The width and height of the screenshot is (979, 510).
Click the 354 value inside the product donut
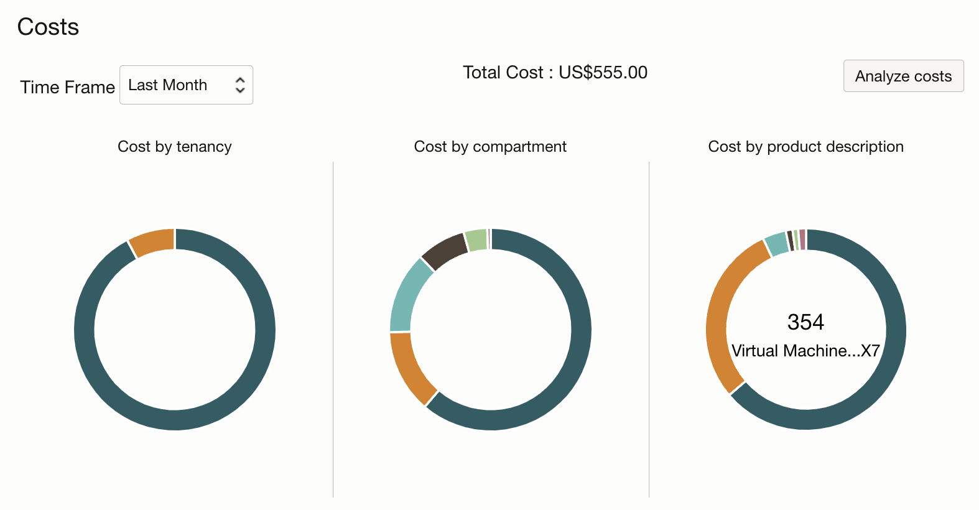point(805,322)
